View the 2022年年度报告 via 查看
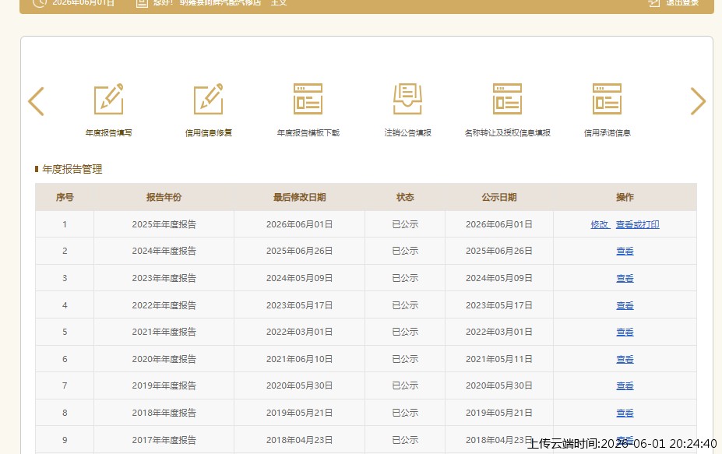Viewport: 722px width, 454px height. coord(625,305)
